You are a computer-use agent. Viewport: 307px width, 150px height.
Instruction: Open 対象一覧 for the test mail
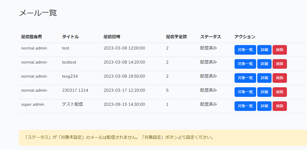pyautogui.click(x=245, y=50)
